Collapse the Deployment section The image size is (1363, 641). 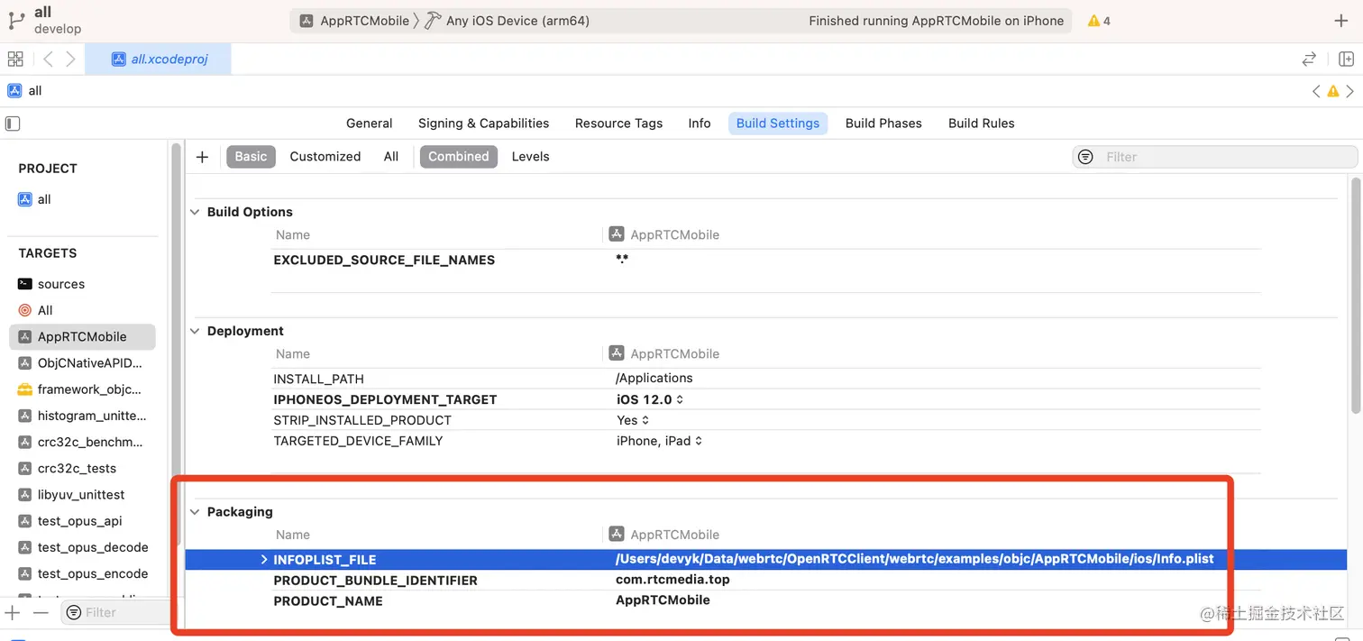[x=195, y=331]
